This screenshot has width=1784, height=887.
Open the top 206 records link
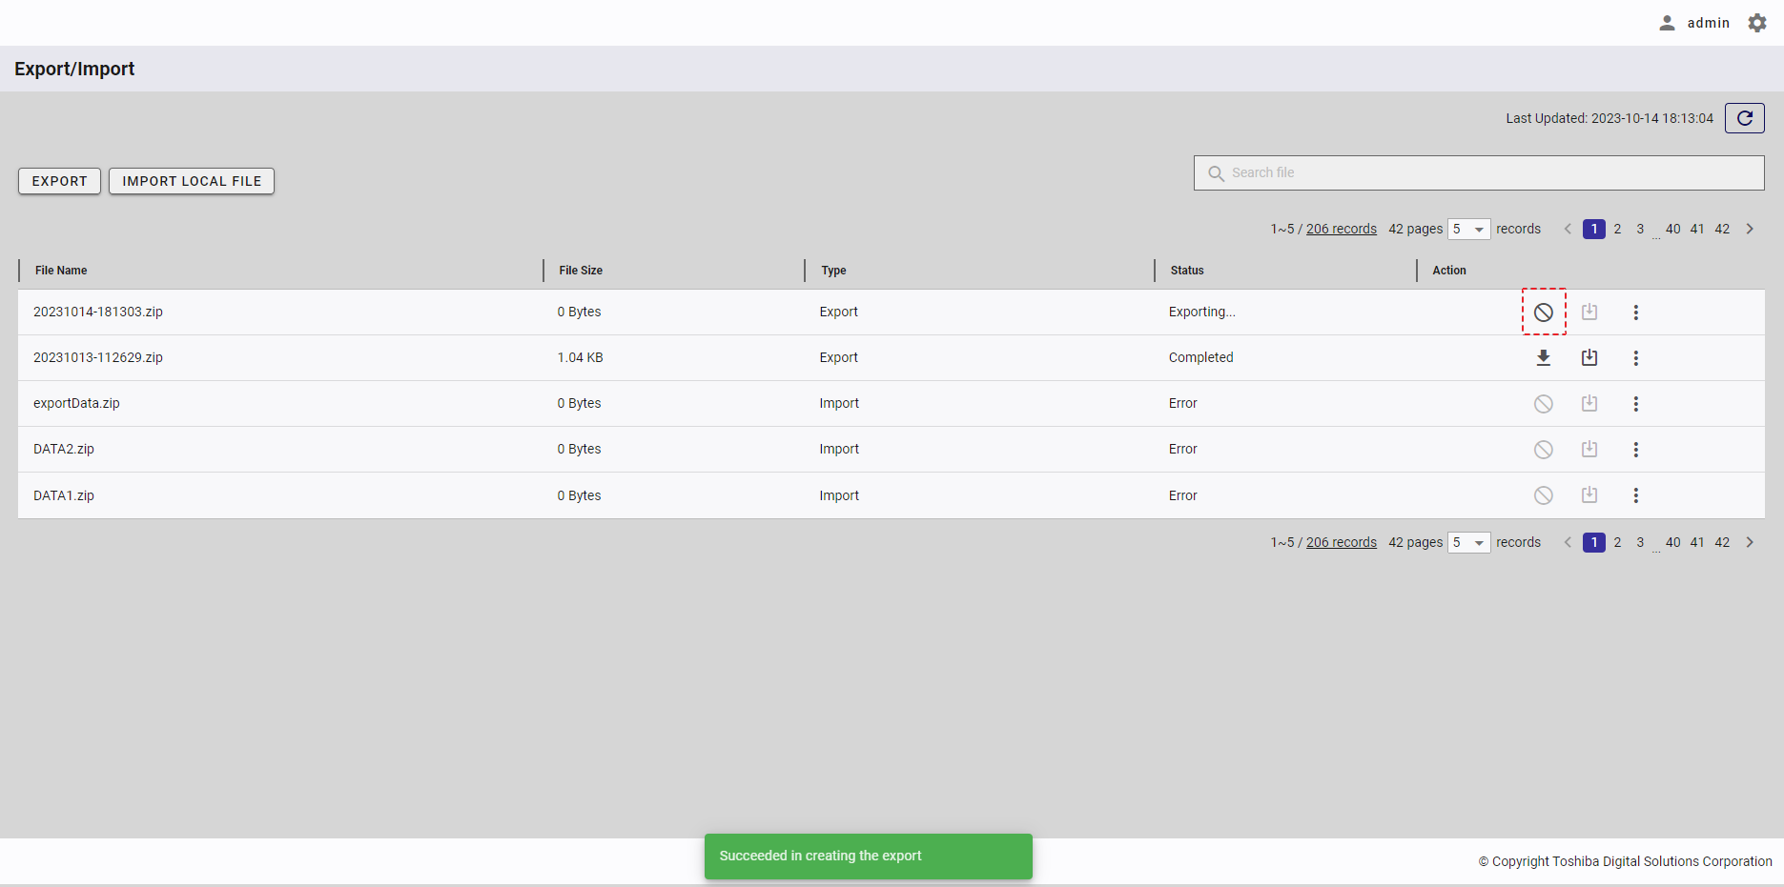(1341, 230)
